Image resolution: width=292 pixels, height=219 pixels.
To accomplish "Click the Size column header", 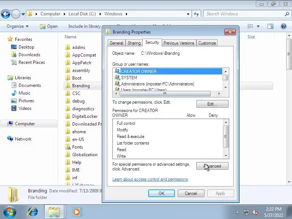I will click(251, 37).
